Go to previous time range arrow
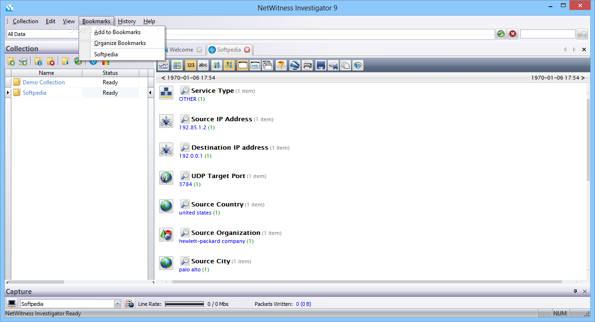595x322 pixels. tap(163, 78)
